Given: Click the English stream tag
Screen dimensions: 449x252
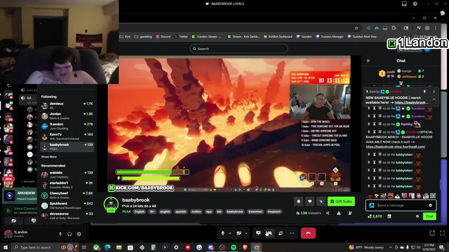Looking at the screenshot, I should tap(139, 212).
